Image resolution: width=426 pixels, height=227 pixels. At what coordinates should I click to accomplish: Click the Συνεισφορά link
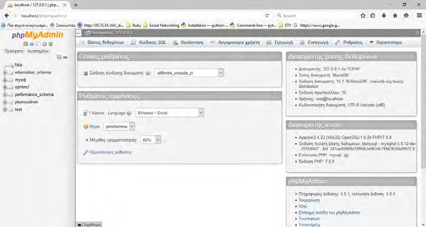tap(309, 218)
